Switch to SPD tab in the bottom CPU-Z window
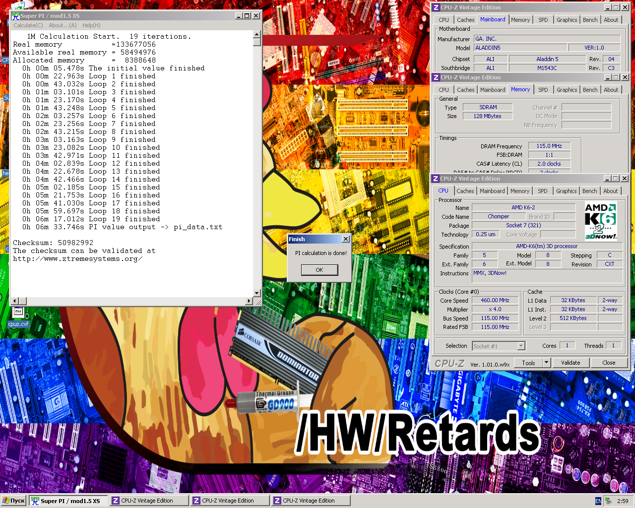Screen dimensions: 635x508 point(543,191)
